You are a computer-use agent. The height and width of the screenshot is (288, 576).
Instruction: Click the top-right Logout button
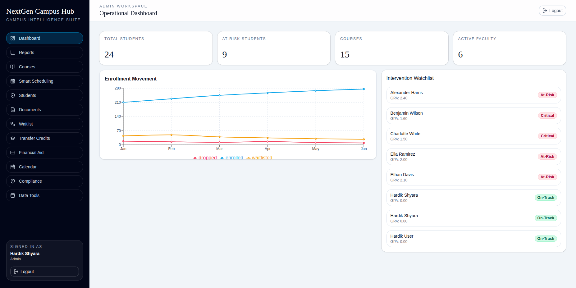click(552, 10)
